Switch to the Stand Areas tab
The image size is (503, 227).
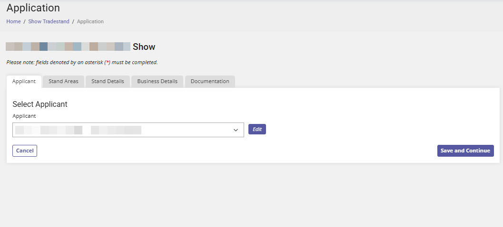(63, 81)
